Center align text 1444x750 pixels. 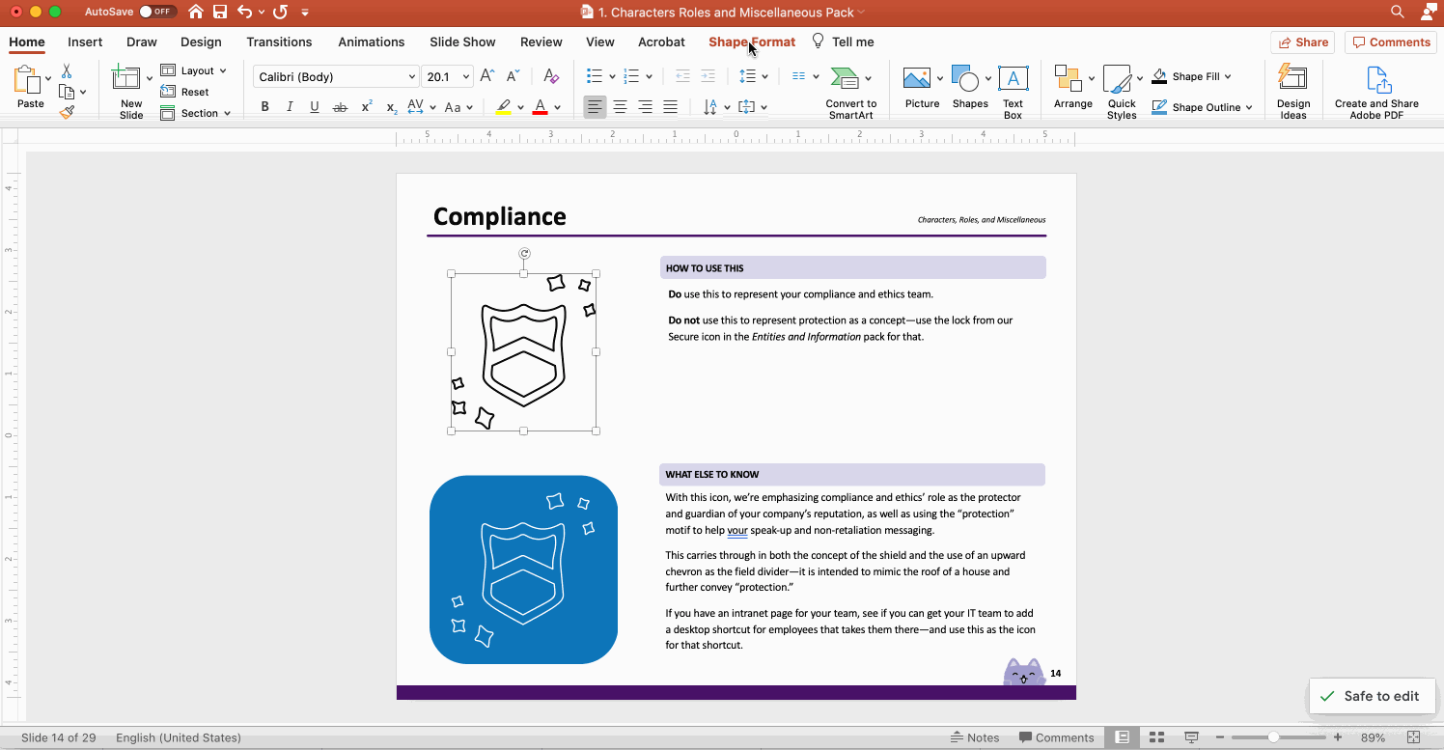pos(620,107)
